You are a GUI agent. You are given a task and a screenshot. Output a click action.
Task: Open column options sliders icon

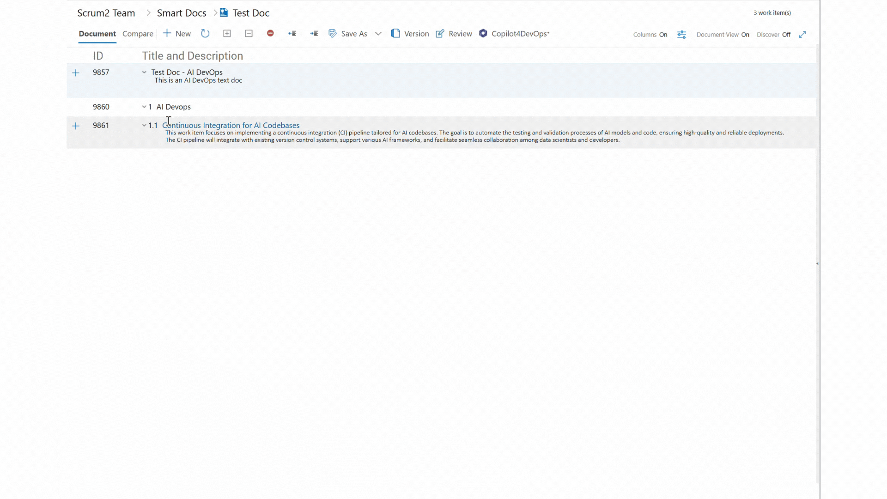point(682,35)
